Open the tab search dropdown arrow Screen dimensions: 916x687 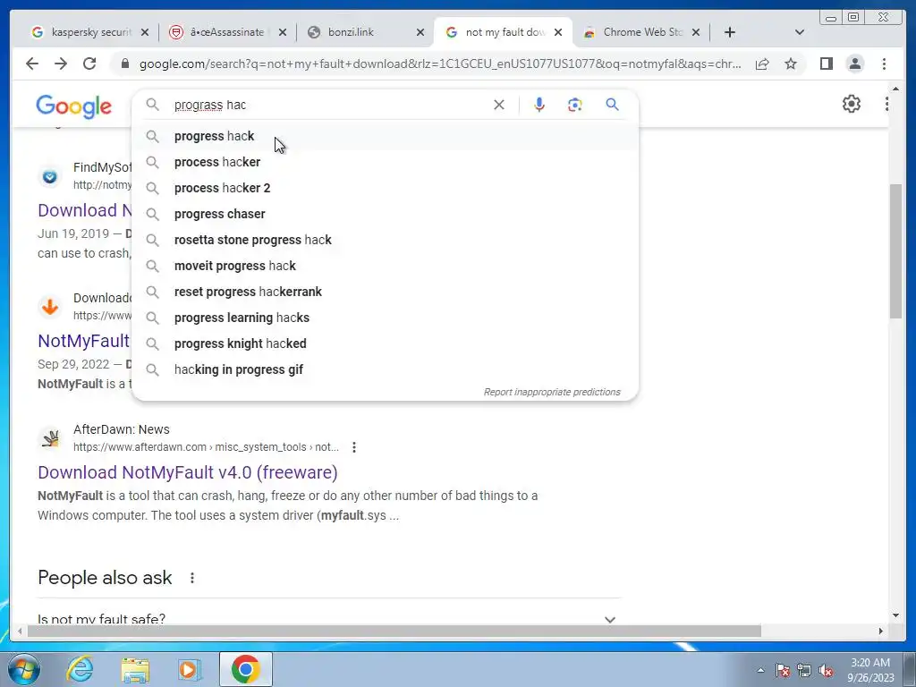800,32
